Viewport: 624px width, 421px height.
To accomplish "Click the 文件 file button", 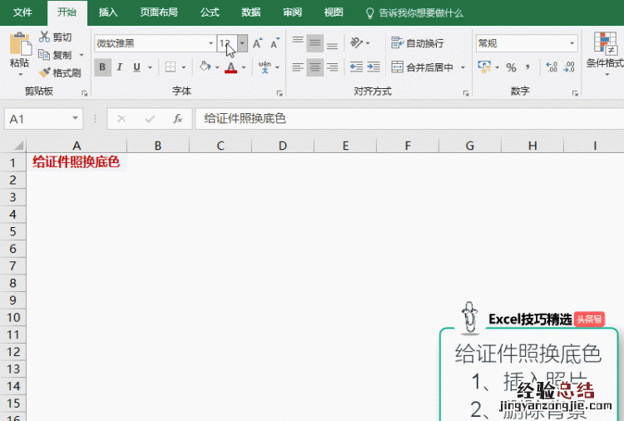I will [23, 12].
